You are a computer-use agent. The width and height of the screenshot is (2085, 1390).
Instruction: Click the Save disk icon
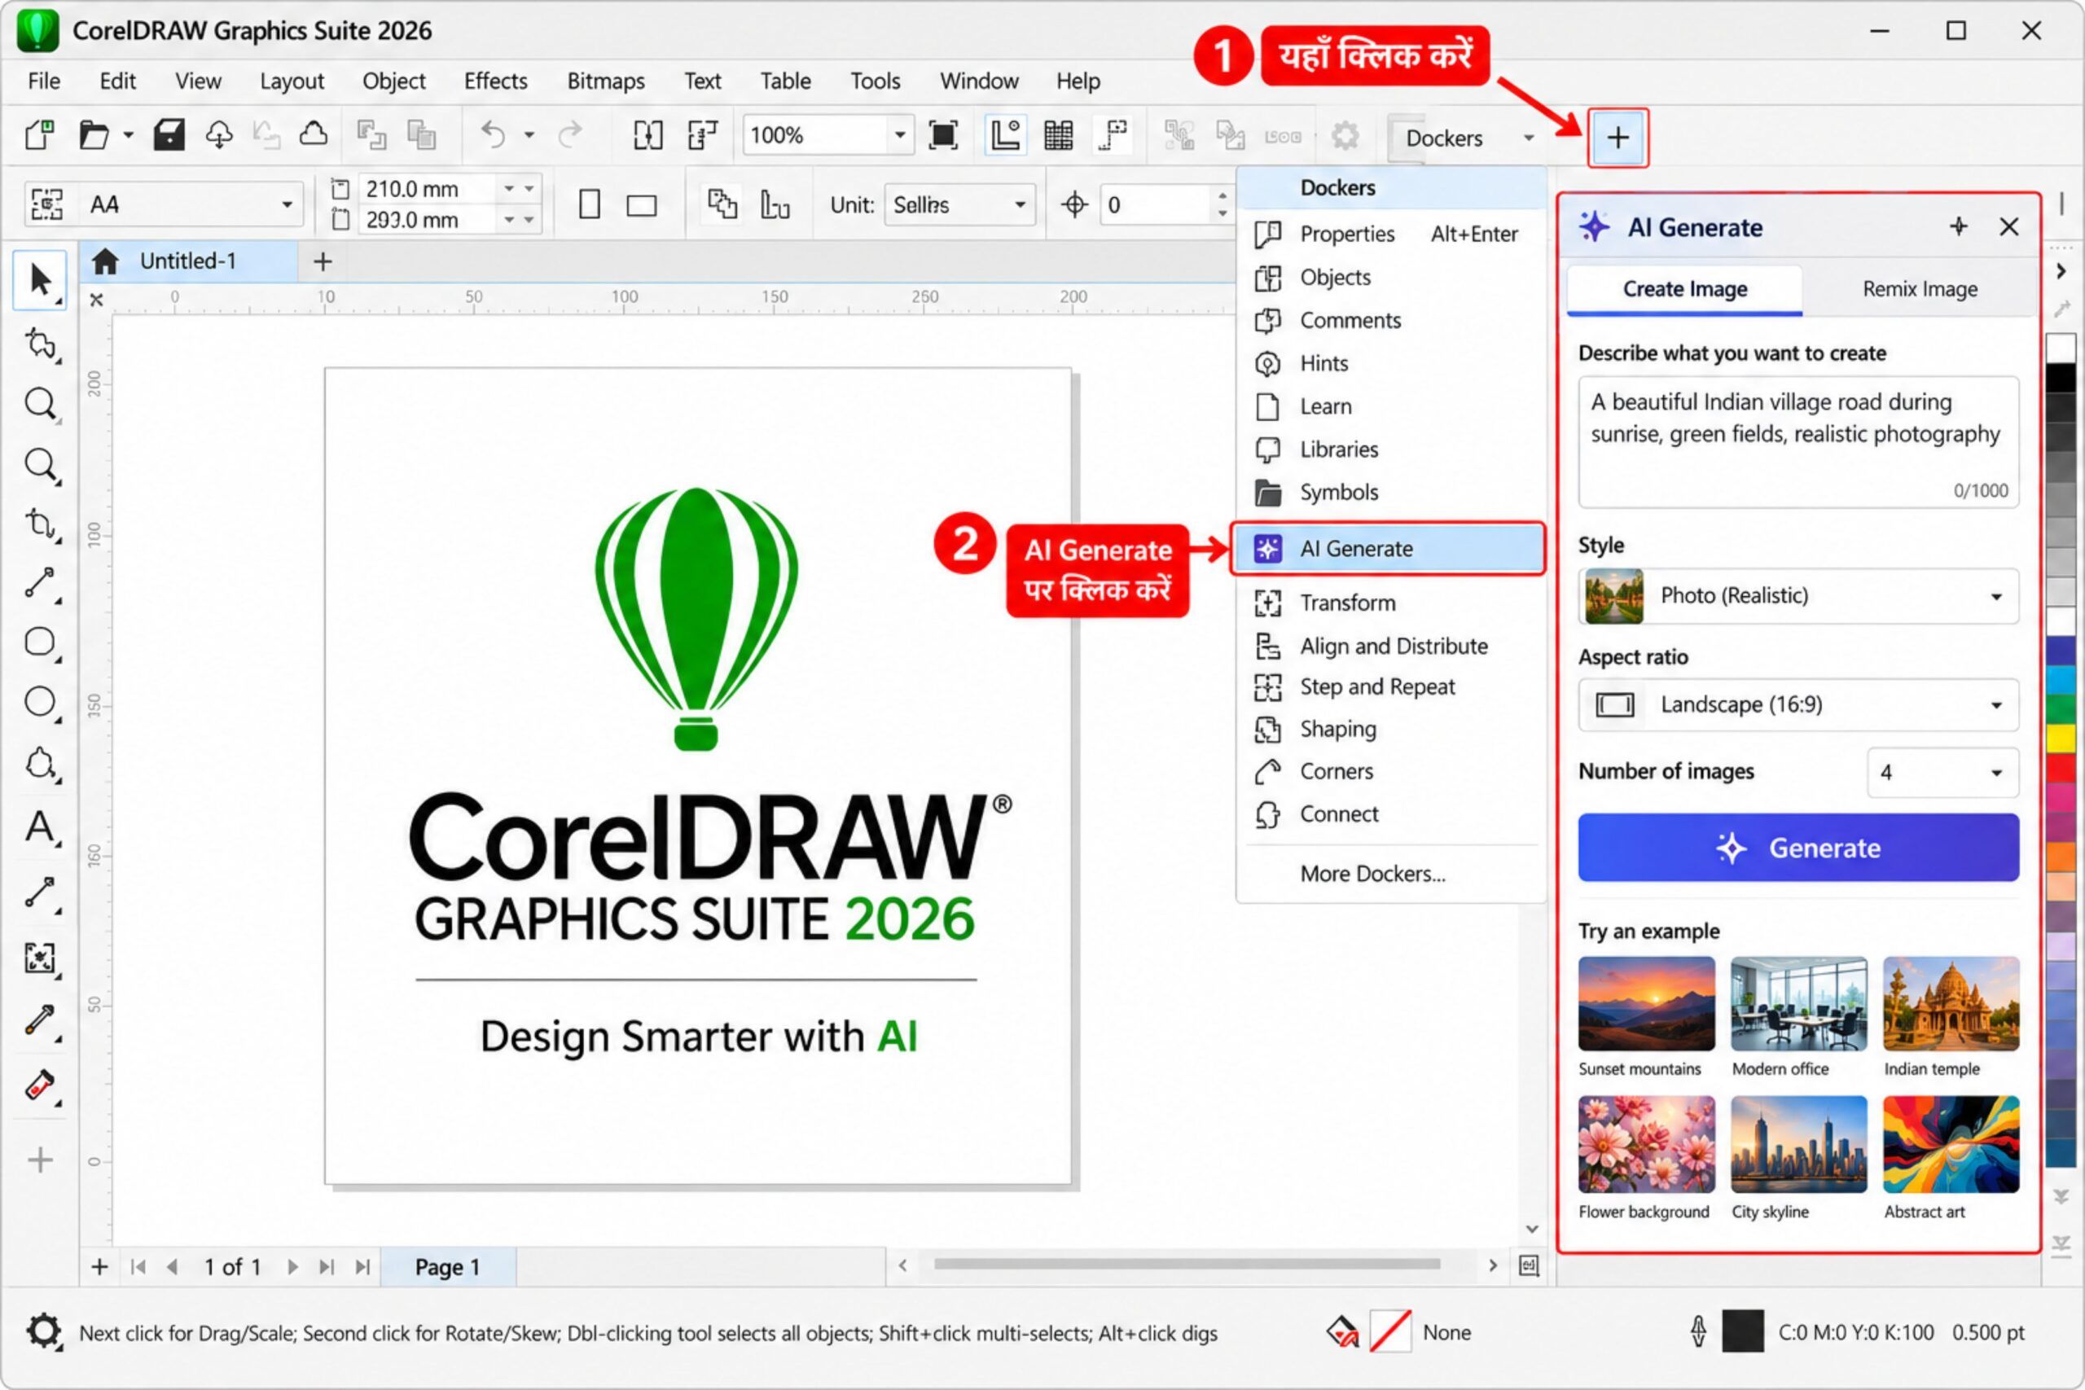coord(169,136)
